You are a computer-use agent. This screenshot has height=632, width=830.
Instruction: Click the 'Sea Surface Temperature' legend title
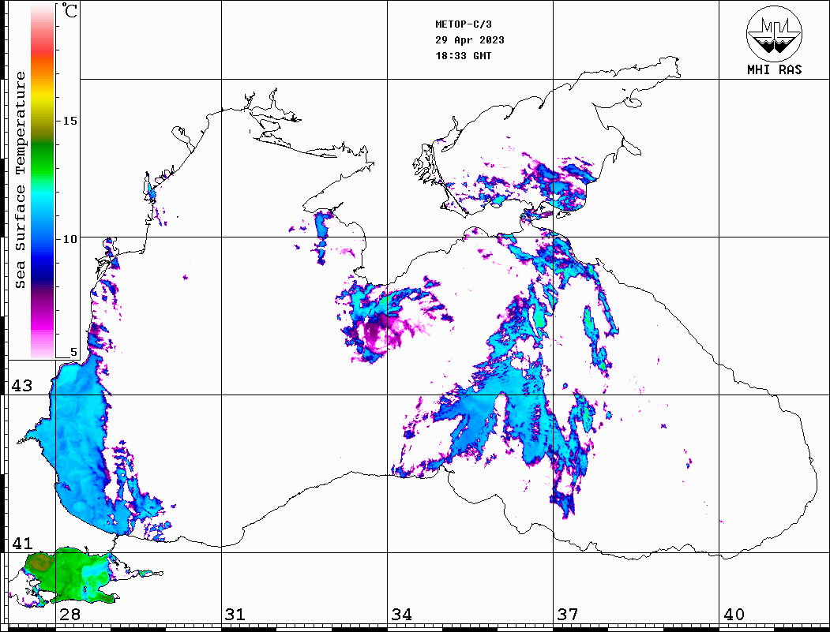(x=20, y=180)
